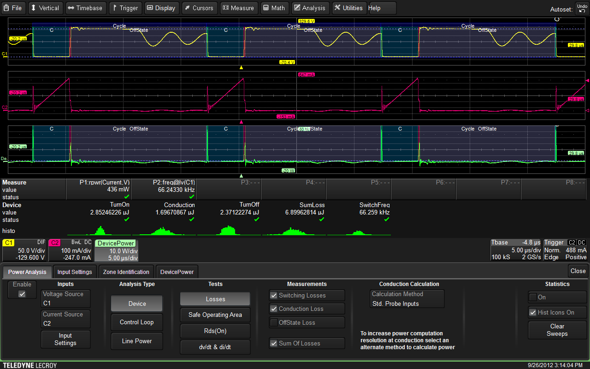Enable the OffState Loss checkbox
This screenshot has width=590, height=369.
click(x=274, y=322)
